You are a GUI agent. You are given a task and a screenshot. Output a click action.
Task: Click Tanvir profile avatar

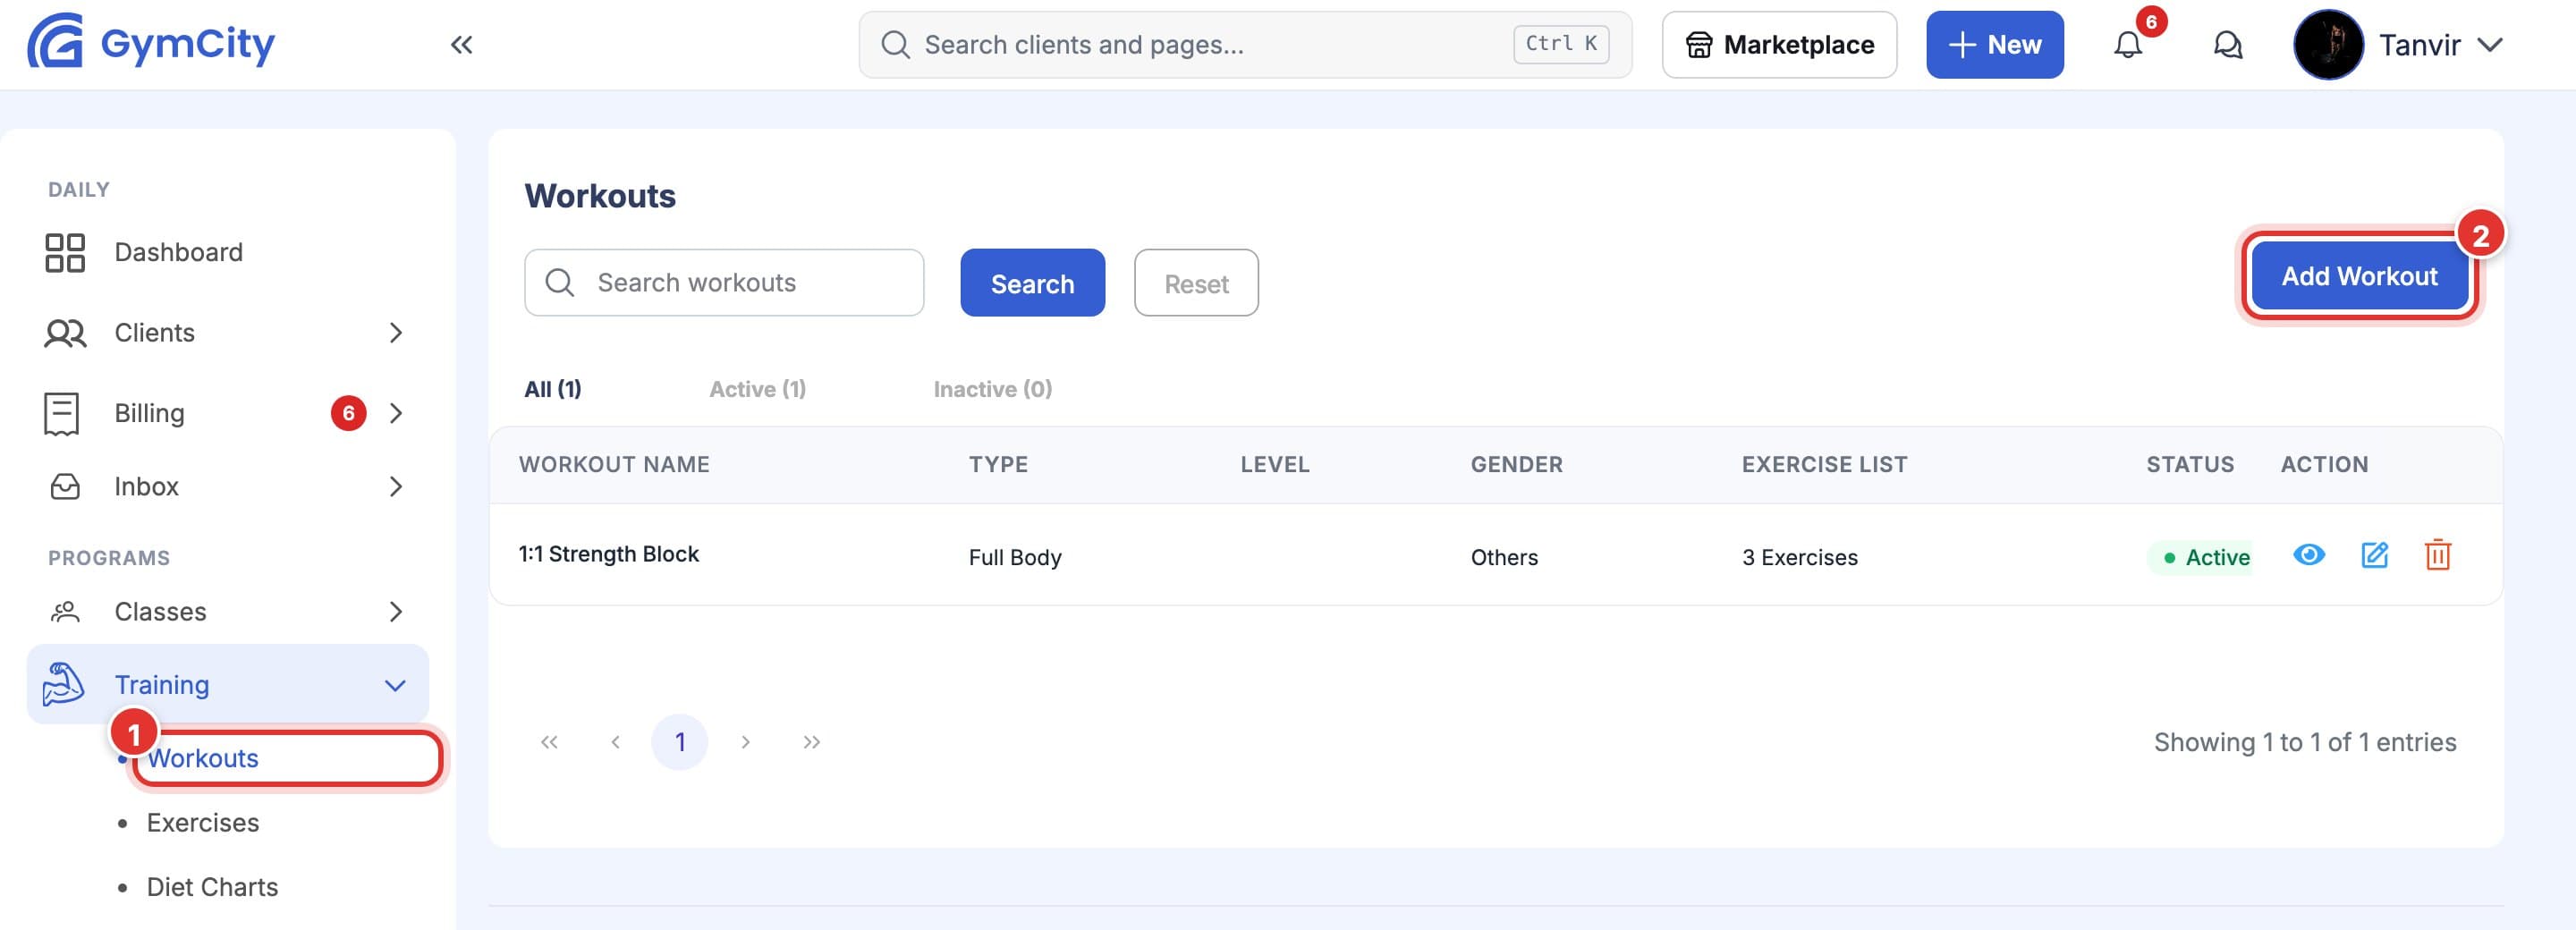pyautogui.click(x=2328, y=45)
